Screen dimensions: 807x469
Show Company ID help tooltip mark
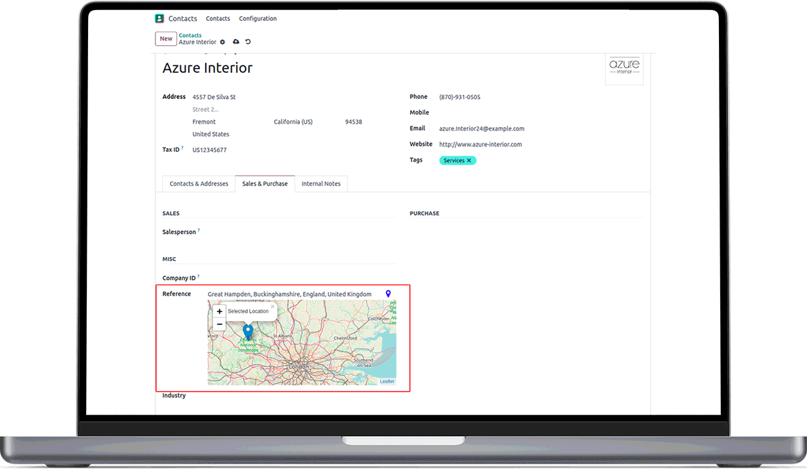pos(198,276)
